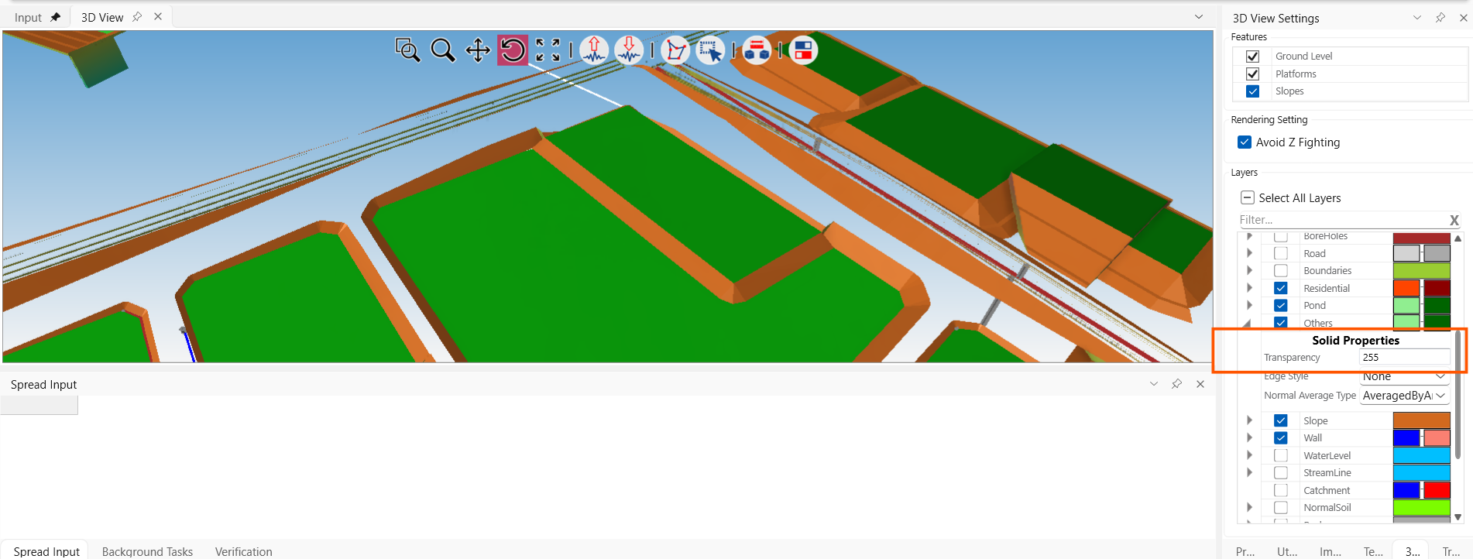Image resolution: width=1473 pixels, height=559 pixels.
Task: Toggle the Slopes feature checkbox
Action: click(x=1252, y=91)
